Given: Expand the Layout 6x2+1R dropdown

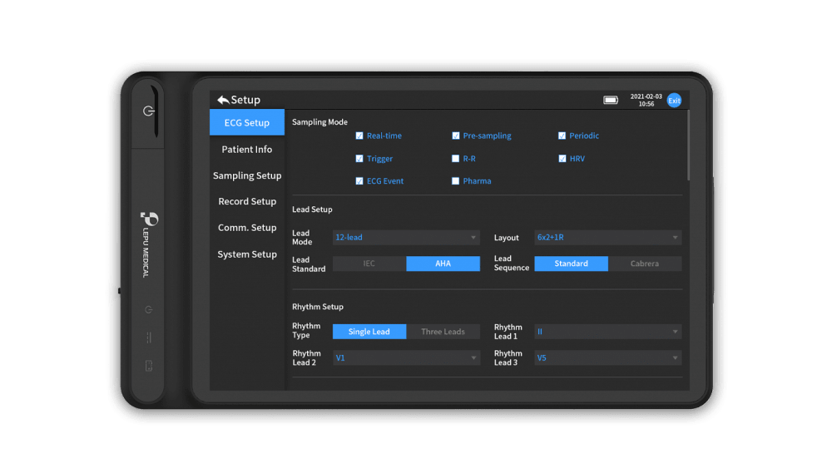Looking at the screenshot, I should (x=607, y=238).
